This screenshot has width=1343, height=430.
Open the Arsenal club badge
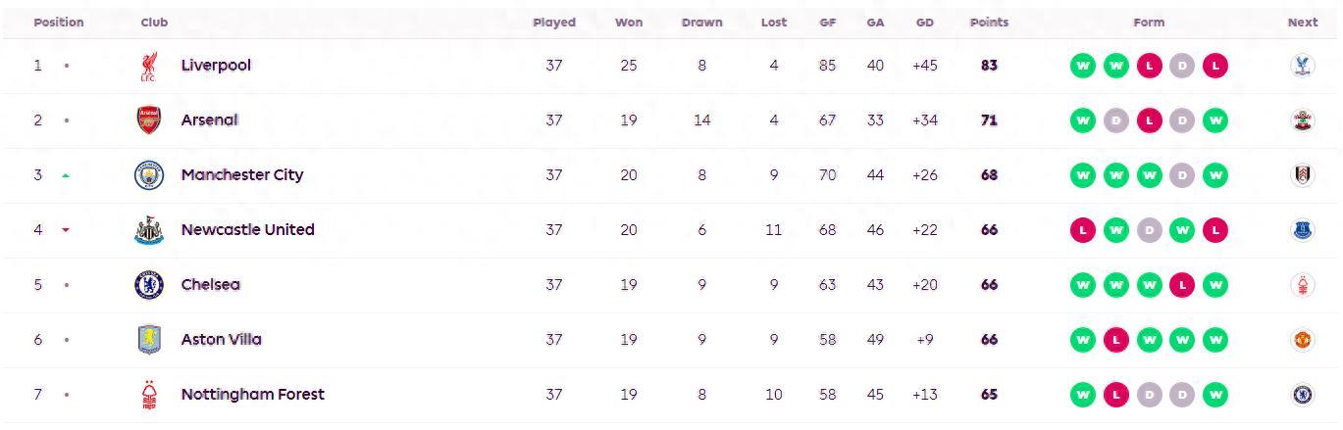pos(148,120)
